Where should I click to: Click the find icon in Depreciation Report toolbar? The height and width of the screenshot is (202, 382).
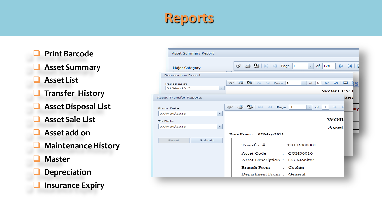coord(231,83)
